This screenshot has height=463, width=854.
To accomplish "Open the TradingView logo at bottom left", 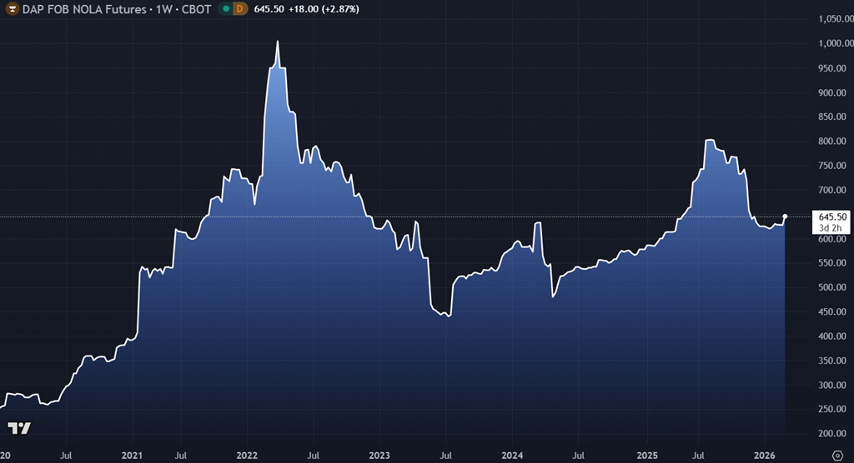I will point(18,428).
